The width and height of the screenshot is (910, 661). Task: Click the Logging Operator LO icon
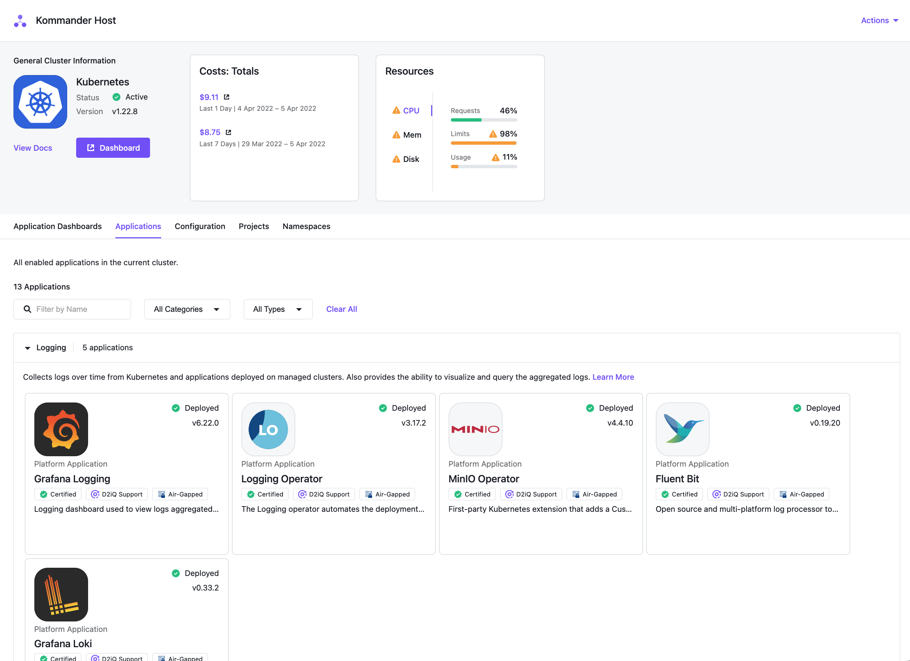coord(268,429)
